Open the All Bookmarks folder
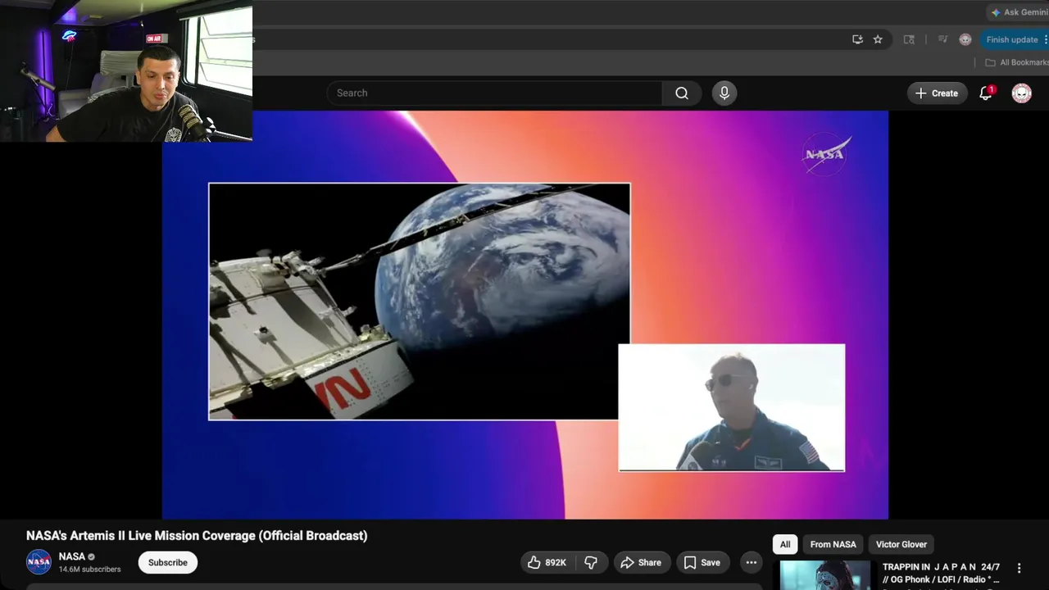This screenshot has width=1049, height=590. coord(1016,62)
